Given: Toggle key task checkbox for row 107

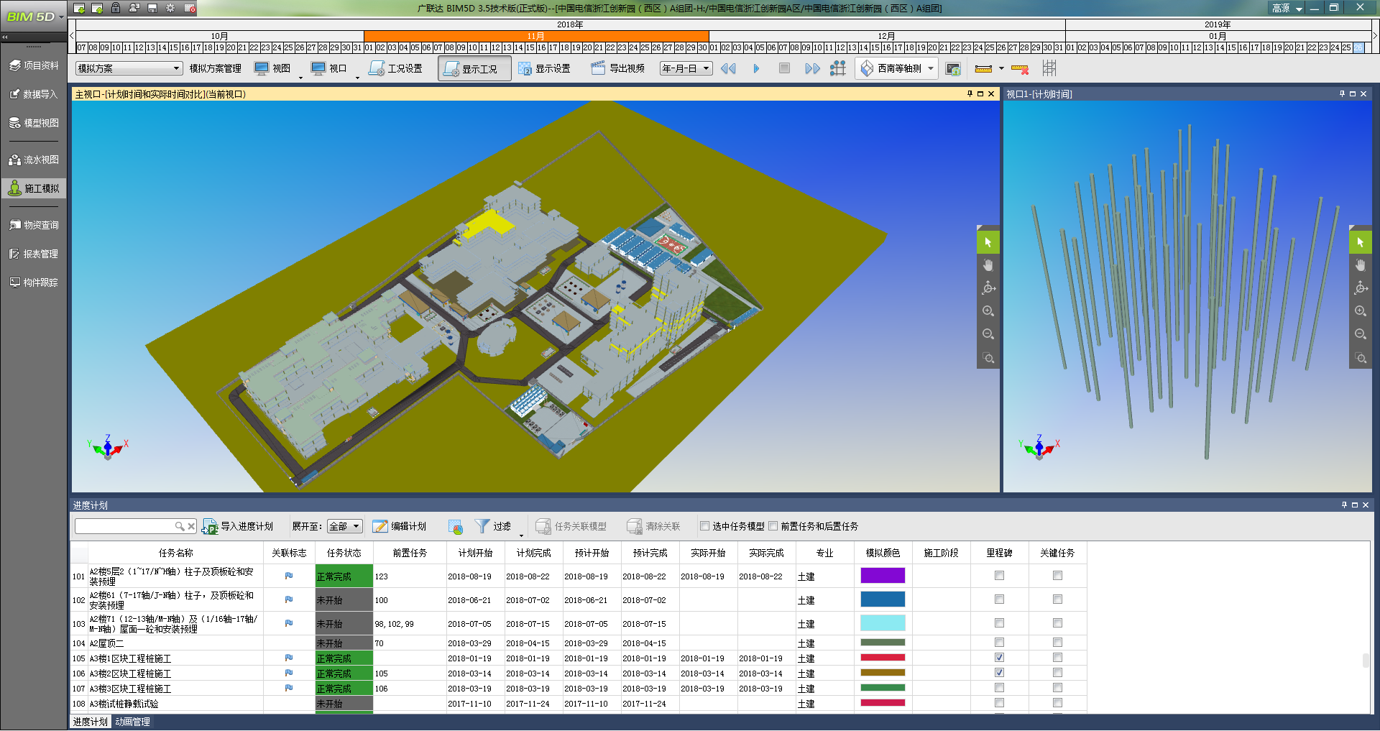Looking at the screenshot, I should [x=1057, y=688].
